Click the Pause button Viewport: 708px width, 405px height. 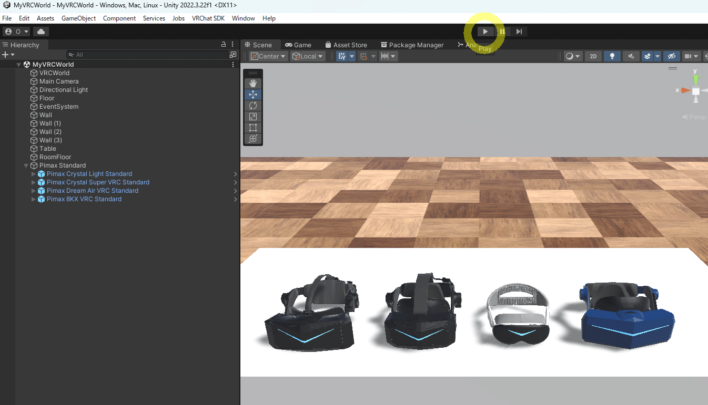coord(502,32)
